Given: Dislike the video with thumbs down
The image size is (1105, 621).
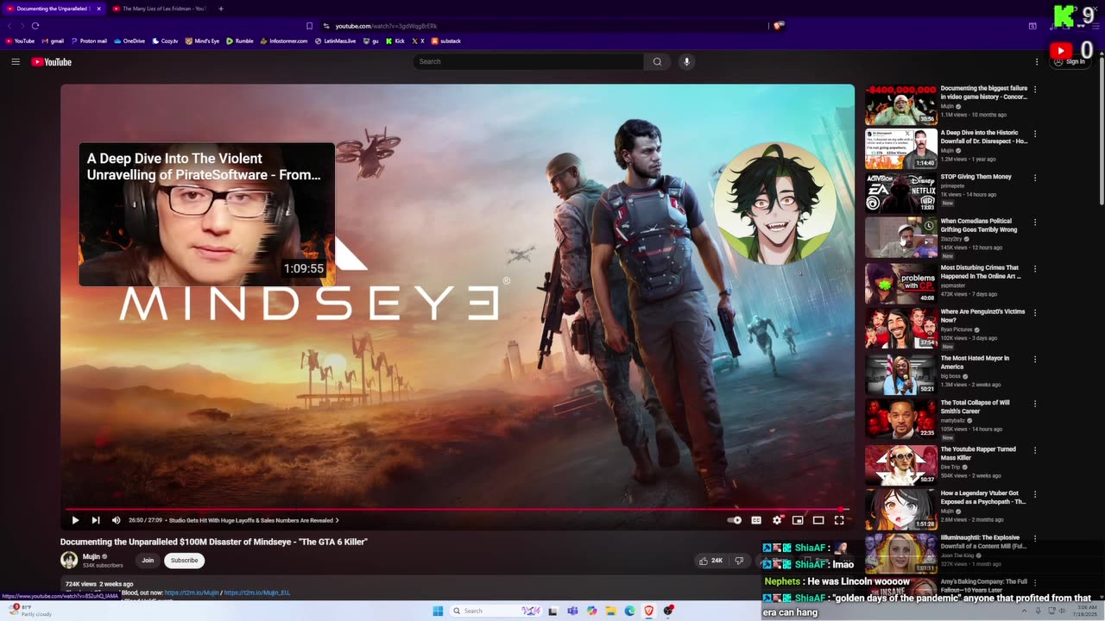Looking at the screenshot, I should [739, 561].
